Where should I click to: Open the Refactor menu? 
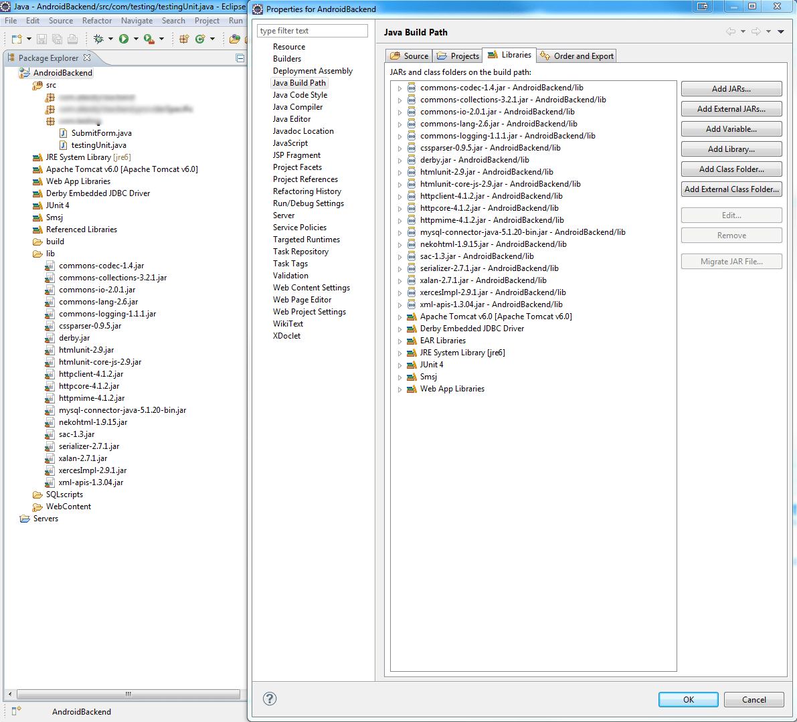(x=96, y=21)
